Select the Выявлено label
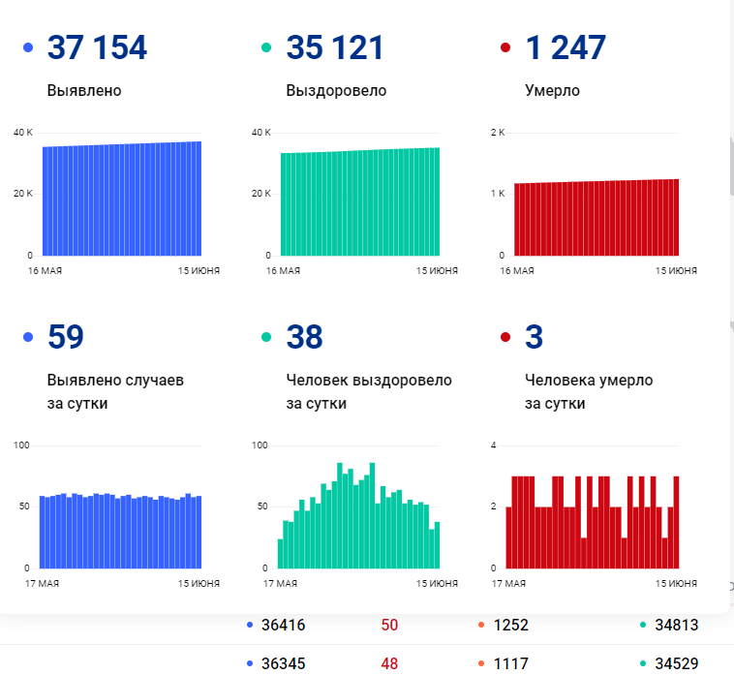Image resolution: width=734 pixels, height=675 pixels. [84, 90]
